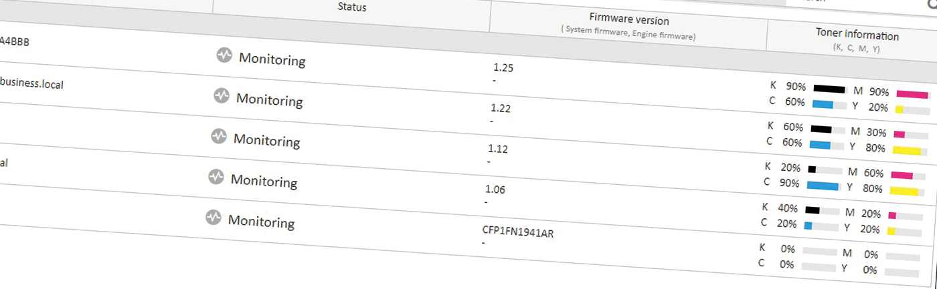Click the magenta toner bar showing 90%
This screenshot has width=937, height=289.
point(912,95)
